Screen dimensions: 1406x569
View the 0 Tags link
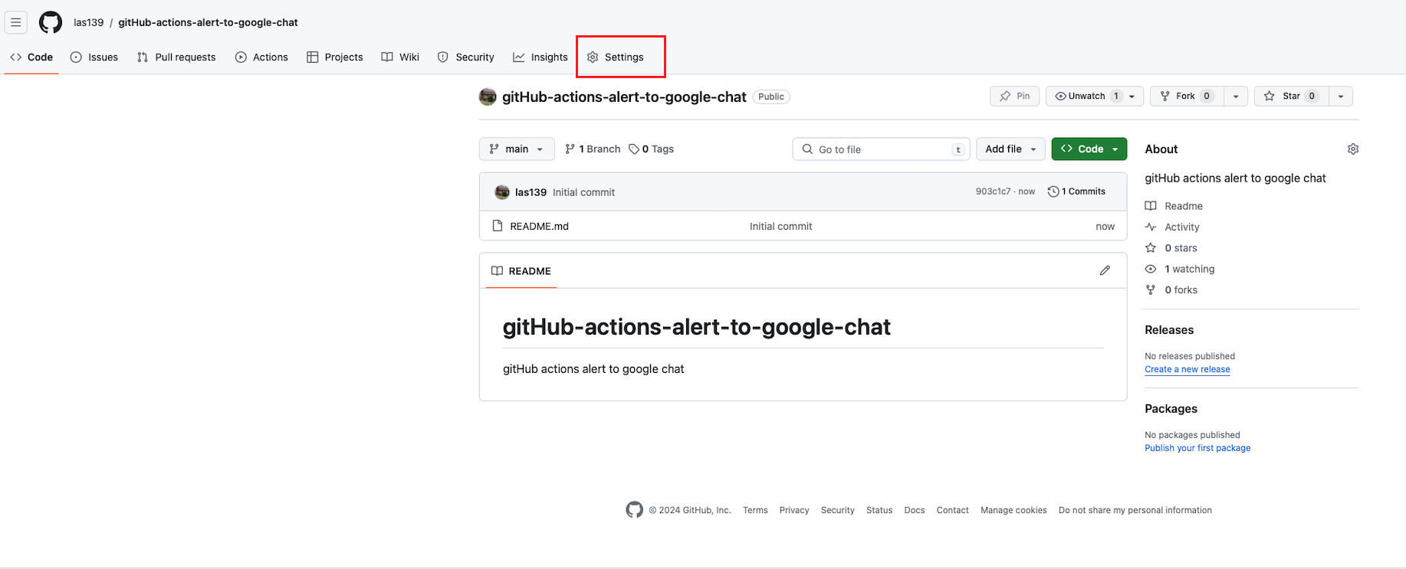[x=651, y=149]
